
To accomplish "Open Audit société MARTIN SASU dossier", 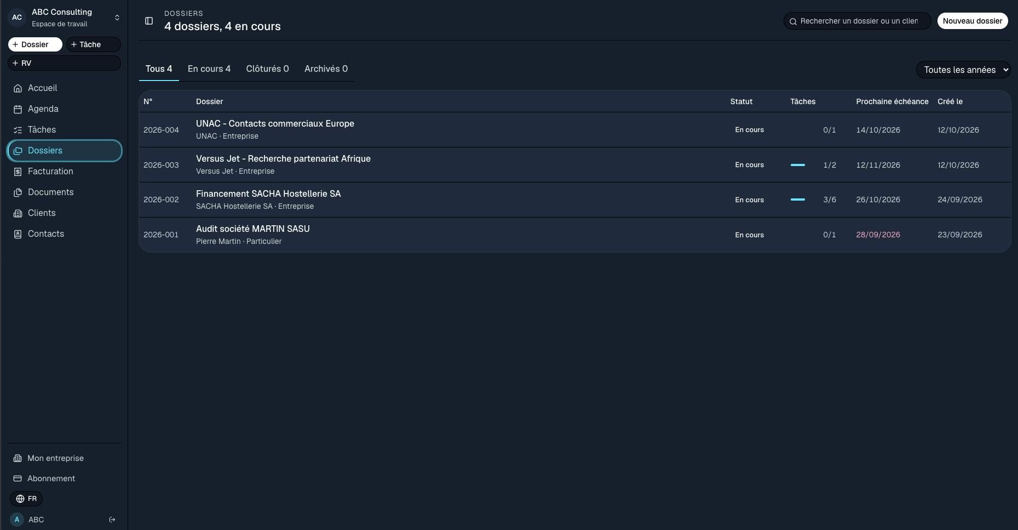I will (x=253, y=229).
